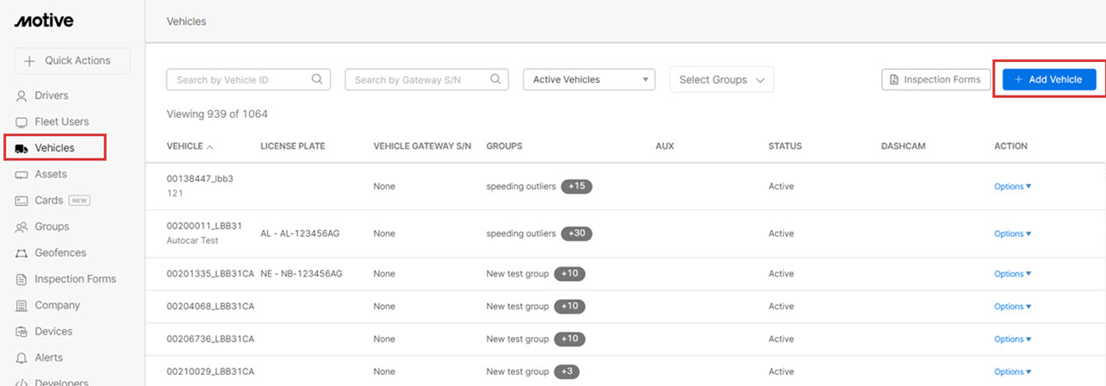Click the Add Vehicle button
Screen dimensions: 1106x386
(x=1048, y=79)
